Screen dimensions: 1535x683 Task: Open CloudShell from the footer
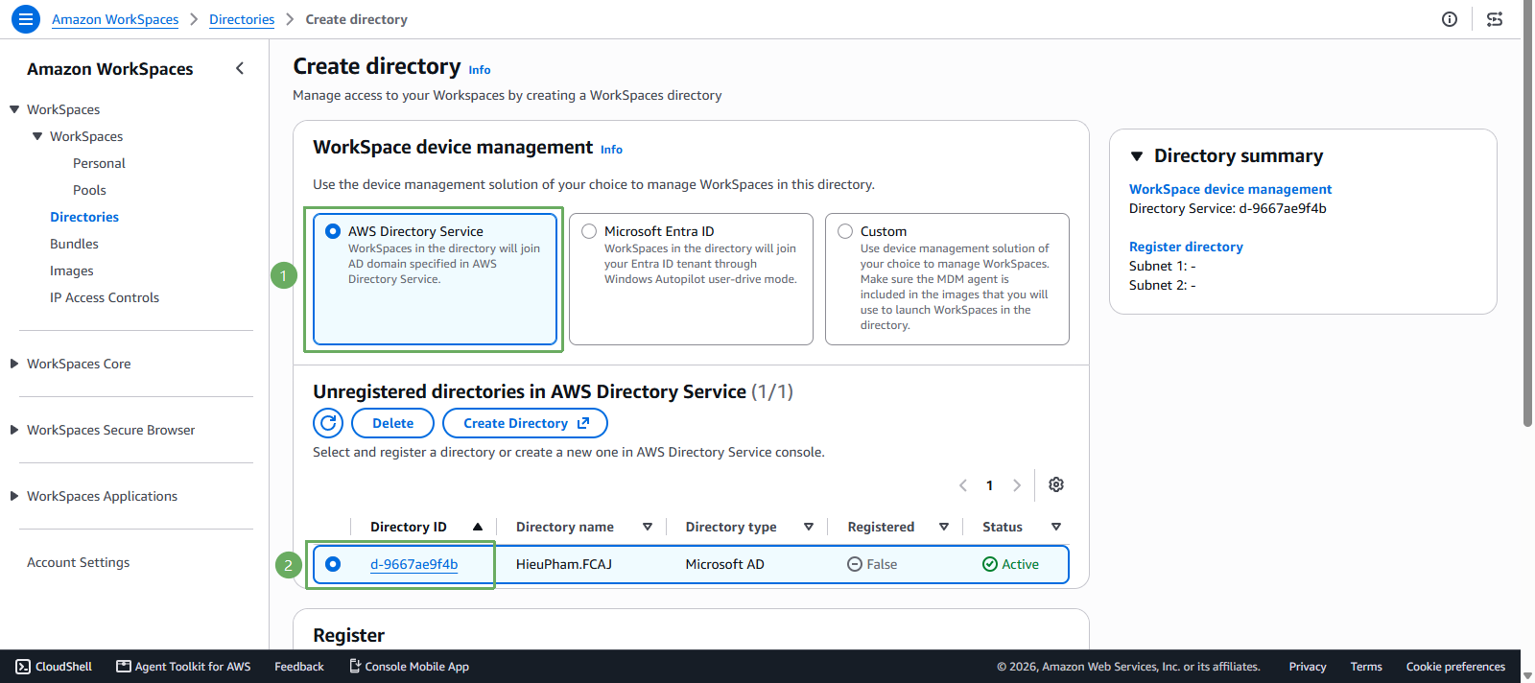(x=55, y=667)
